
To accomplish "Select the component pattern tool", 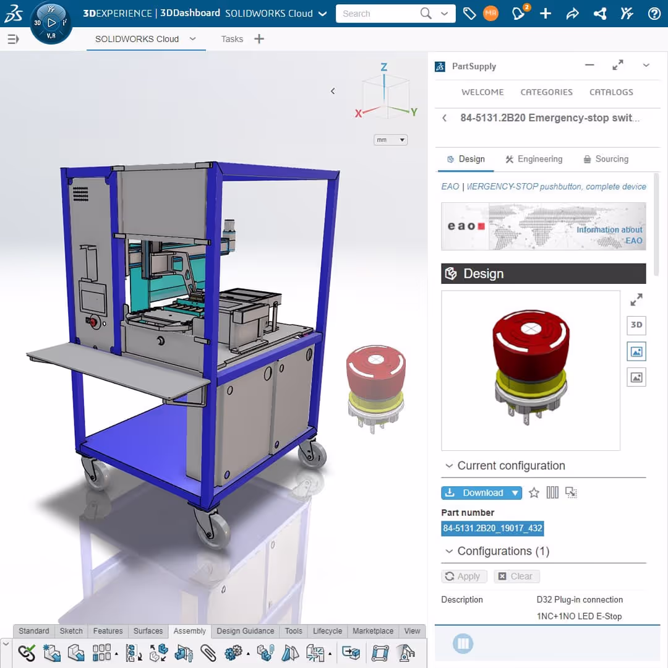I will (x=102, y=653).
